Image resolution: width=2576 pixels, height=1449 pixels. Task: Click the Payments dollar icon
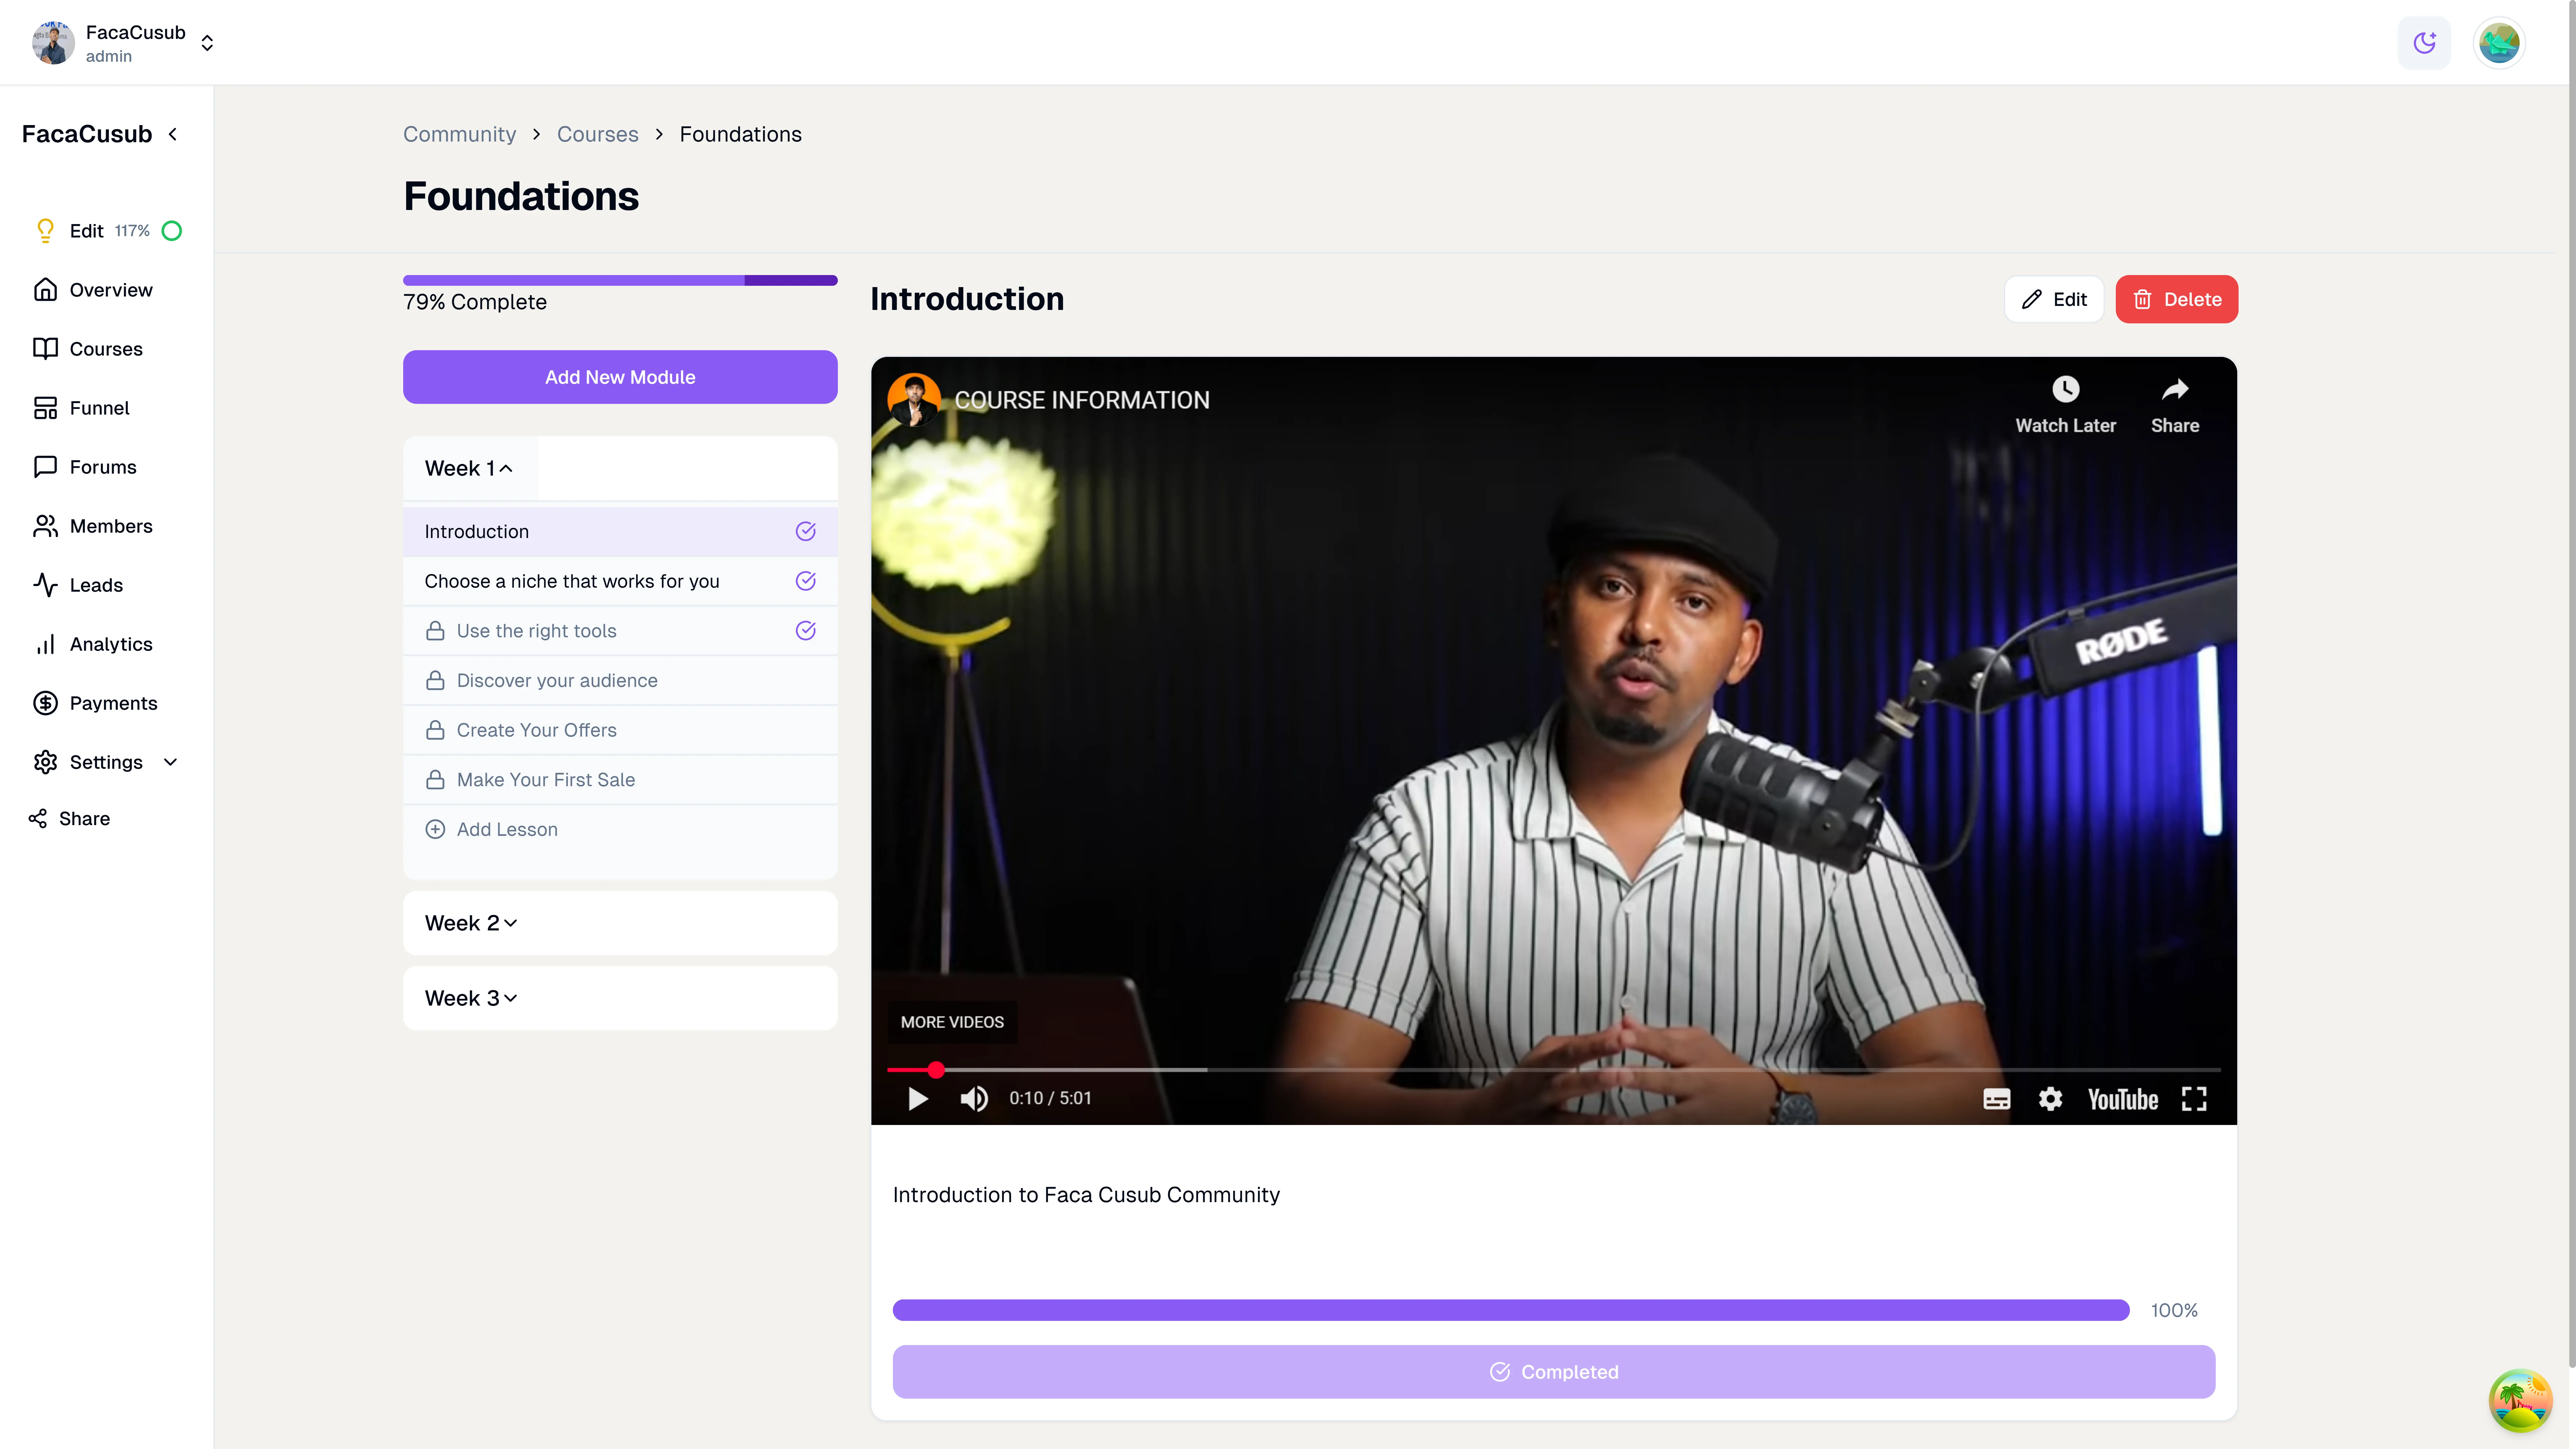pos(45,703)
